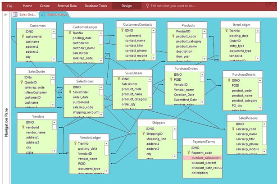Select shipping_line field in Shippers
The height and width of the screenshot is (184, 277).
[156, 139]
